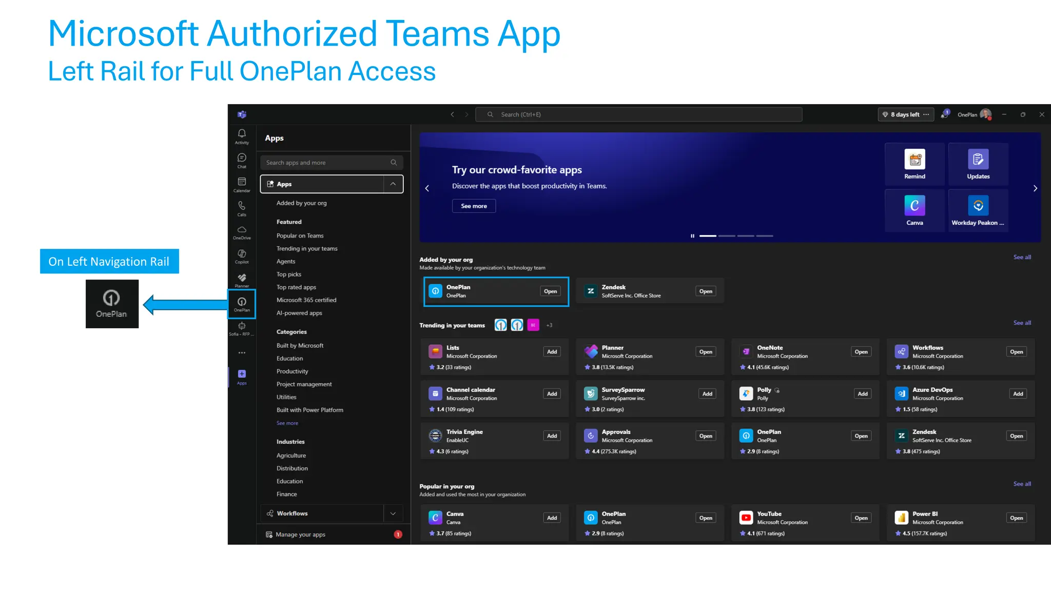1051x591 pixels.
Task: Open OneDrive from the left rail
Action: [242, 232]
